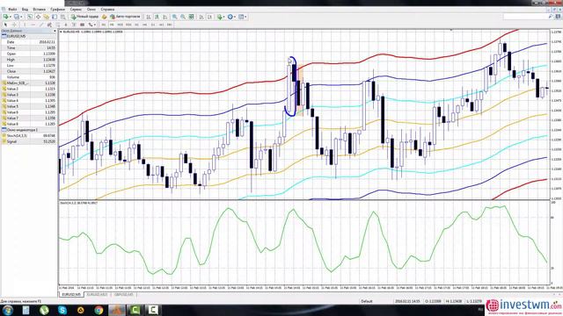Switch to the GBPUSD,M5 chart tab
563x316 pixels.
pyautogui.click(x=123, y=294)
